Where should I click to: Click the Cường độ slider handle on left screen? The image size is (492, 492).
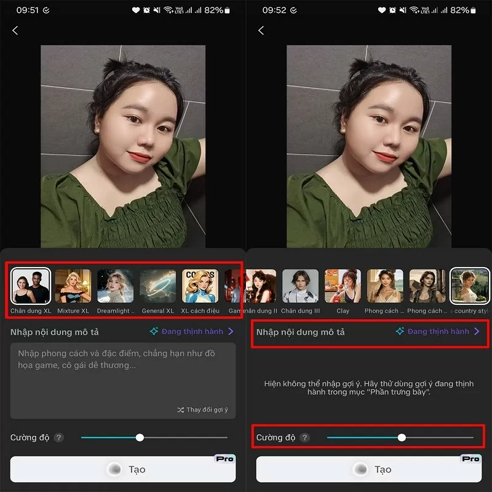pyautogui.click(x=140, y=438)
